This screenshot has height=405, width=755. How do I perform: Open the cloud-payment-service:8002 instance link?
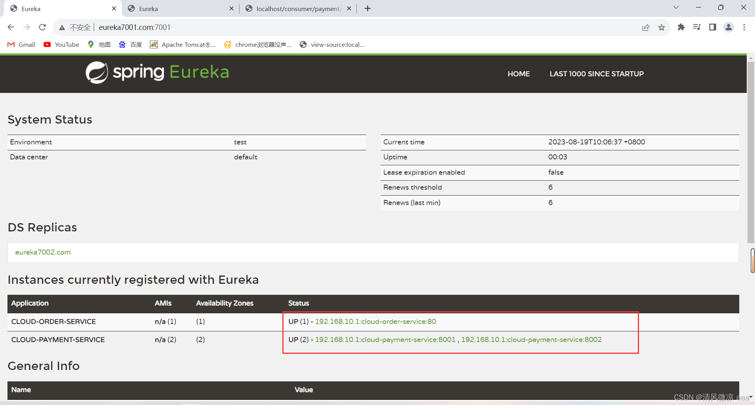[531, 340]
